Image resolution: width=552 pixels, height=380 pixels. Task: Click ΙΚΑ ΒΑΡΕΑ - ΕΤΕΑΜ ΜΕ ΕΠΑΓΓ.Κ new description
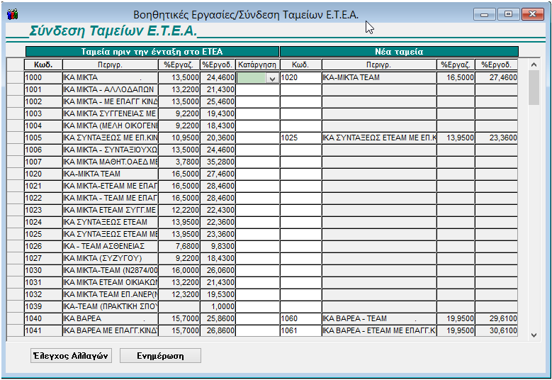coord(379,330)
